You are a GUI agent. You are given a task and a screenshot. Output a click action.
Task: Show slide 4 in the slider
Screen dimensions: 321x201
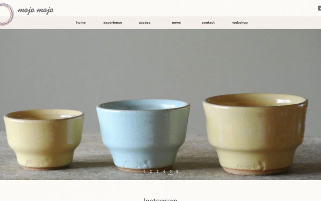click(x=164, y=171)
